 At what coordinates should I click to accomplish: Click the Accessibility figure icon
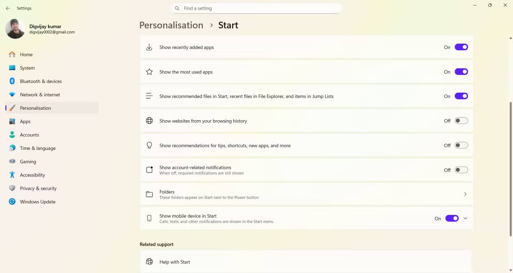pyautogui.click(x=12, y=175)
